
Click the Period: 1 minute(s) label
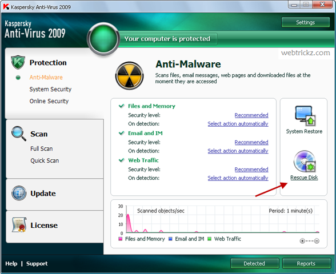(290, 211)
